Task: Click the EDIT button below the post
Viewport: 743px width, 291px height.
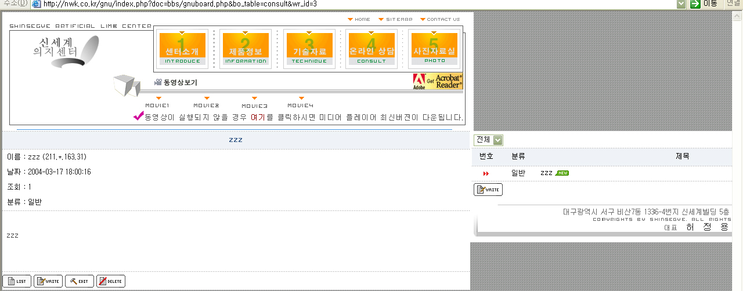Action: pyautogui.click(x=80, y=281)
